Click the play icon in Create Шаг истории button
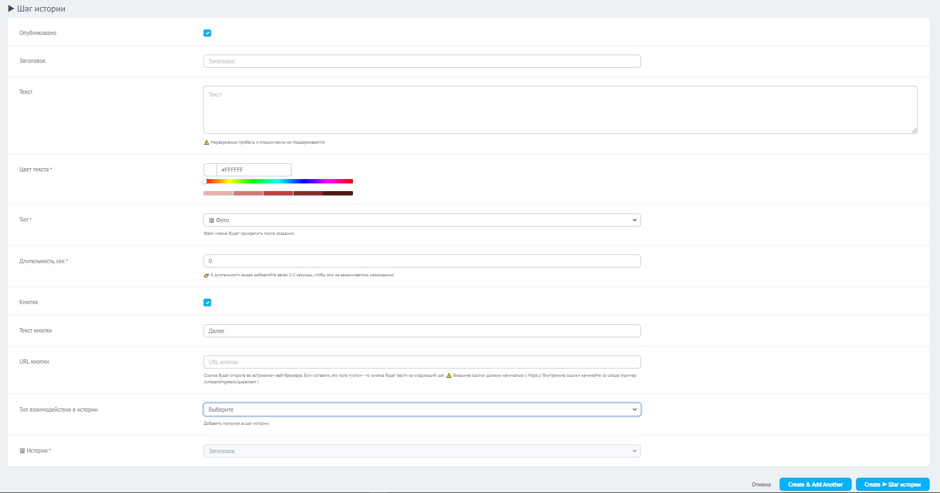The height and width of the screenshot is (493, 940). [885, 485]
